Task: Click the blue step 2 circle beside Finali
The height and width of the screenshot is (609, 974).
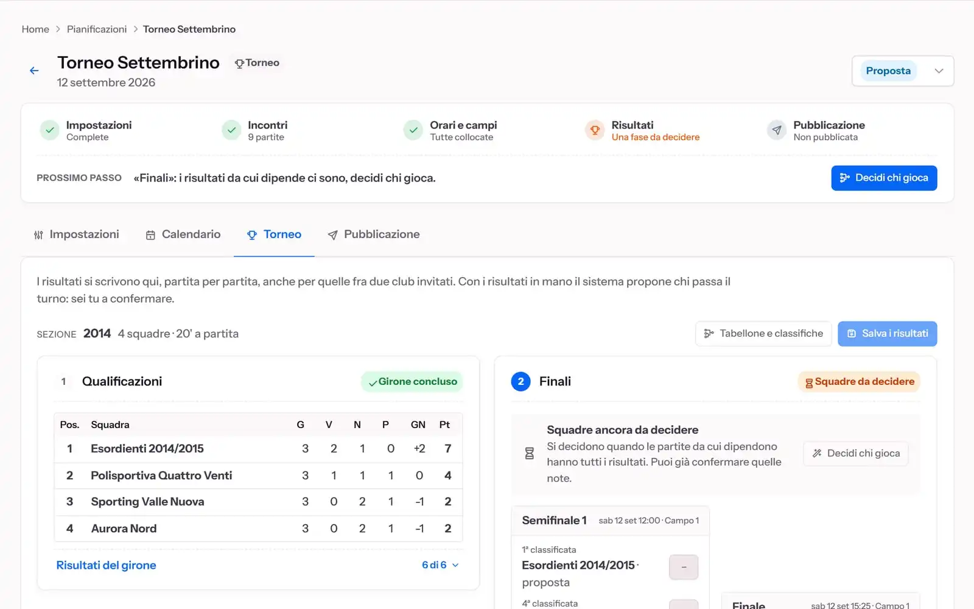Action: (x=520, y=381)
